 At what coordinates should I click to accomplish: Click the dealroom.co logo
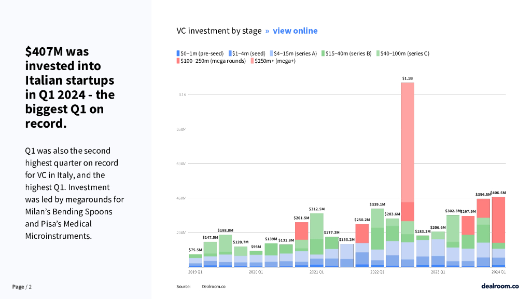[x=499, y=286]
